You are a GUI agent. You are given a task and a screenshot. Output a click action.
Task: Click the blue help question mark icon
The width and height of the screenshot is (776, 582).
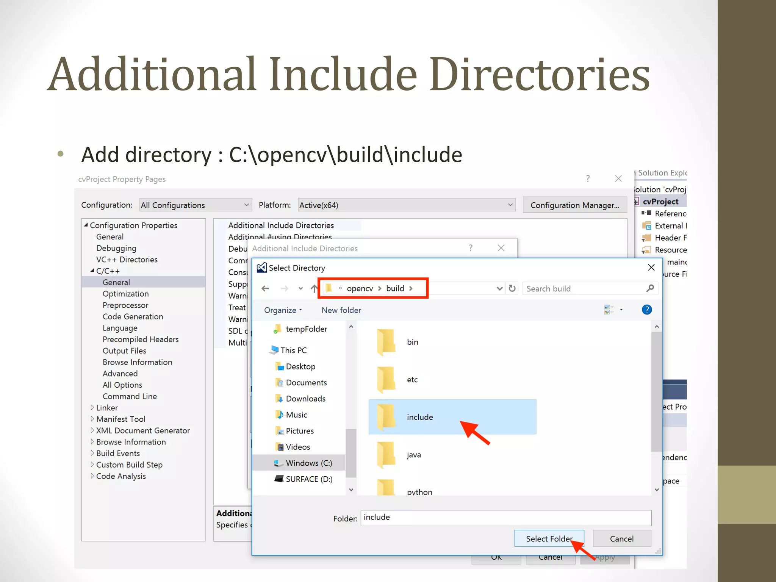pyautogui.click(x=647, y=310)
